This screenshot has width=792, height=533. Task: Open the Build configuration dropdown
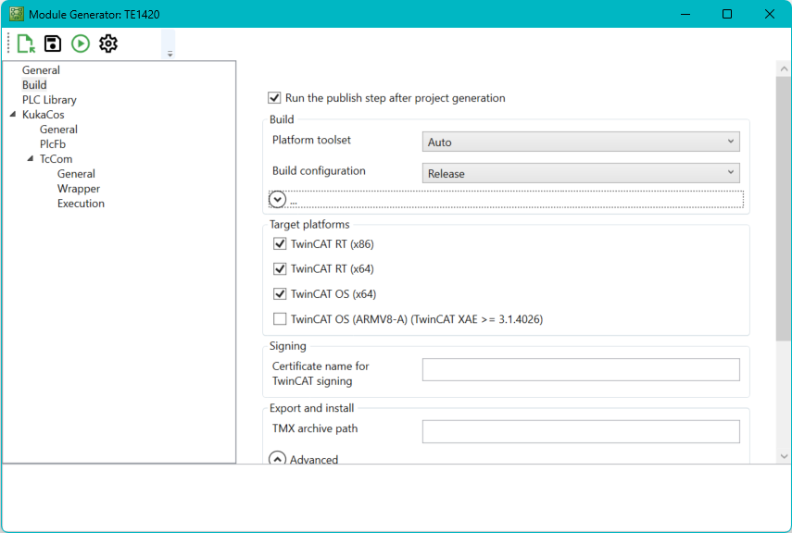pos(731,172)
